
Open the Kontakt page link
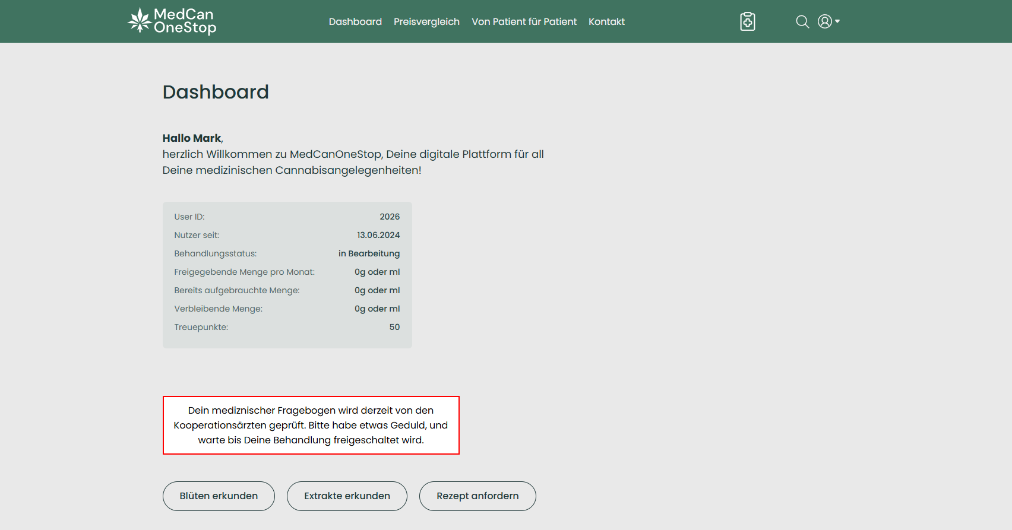[606, 21]
